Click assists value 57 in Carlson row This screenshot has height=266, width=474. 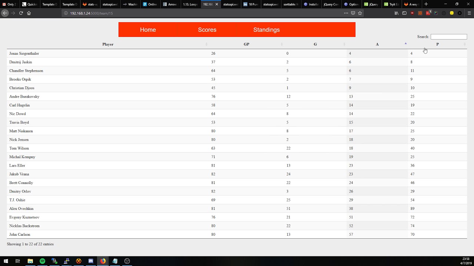pyautogui.click(x=351, y=235)
